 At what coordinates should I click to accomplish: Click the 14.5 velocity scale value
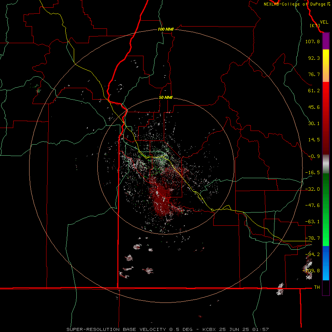click(x=314, y=140)
